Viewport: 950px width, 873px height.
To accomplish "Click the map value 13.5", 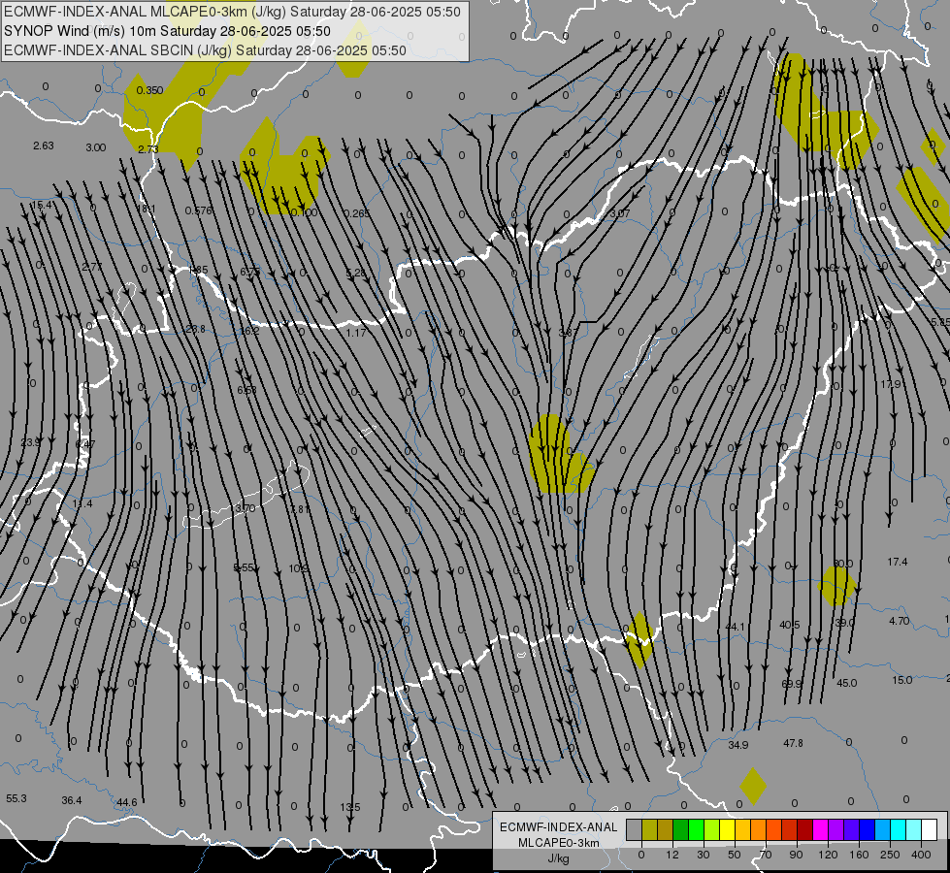I will pos(350,807).
